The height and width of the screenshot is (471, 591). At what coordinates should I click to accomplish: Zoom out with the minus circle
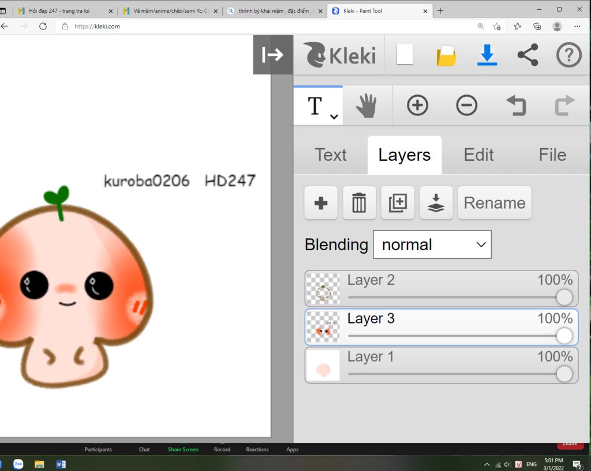click(x=466, y=105)
